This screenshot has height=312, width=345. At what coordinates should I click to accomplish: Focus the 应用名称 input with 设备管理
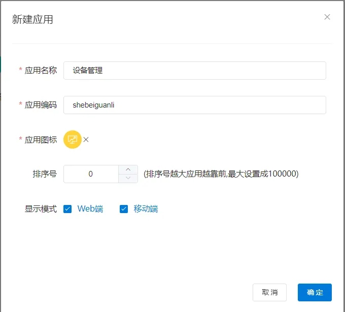(194, 71)
